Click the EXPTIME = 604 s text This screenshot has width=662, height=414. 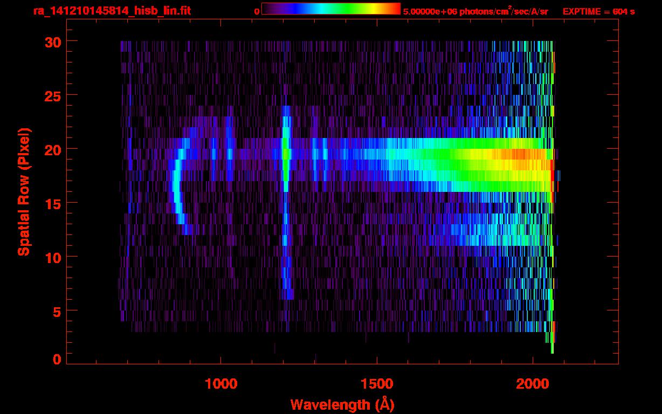pyautogui.click(x=598, y=11)
